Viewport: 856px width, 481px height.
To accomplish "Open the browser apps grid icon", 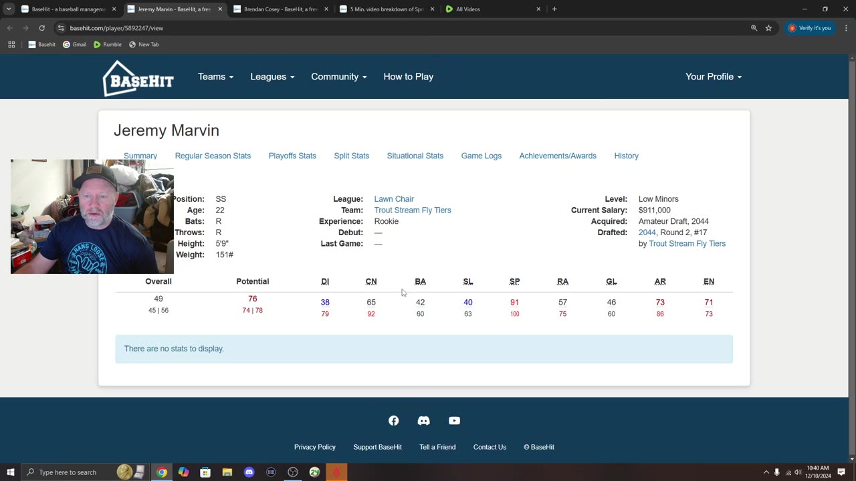I will click(x=11, y=44).
